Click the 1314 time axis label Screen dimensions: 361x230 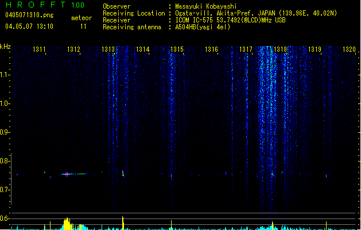pos(143,49)
